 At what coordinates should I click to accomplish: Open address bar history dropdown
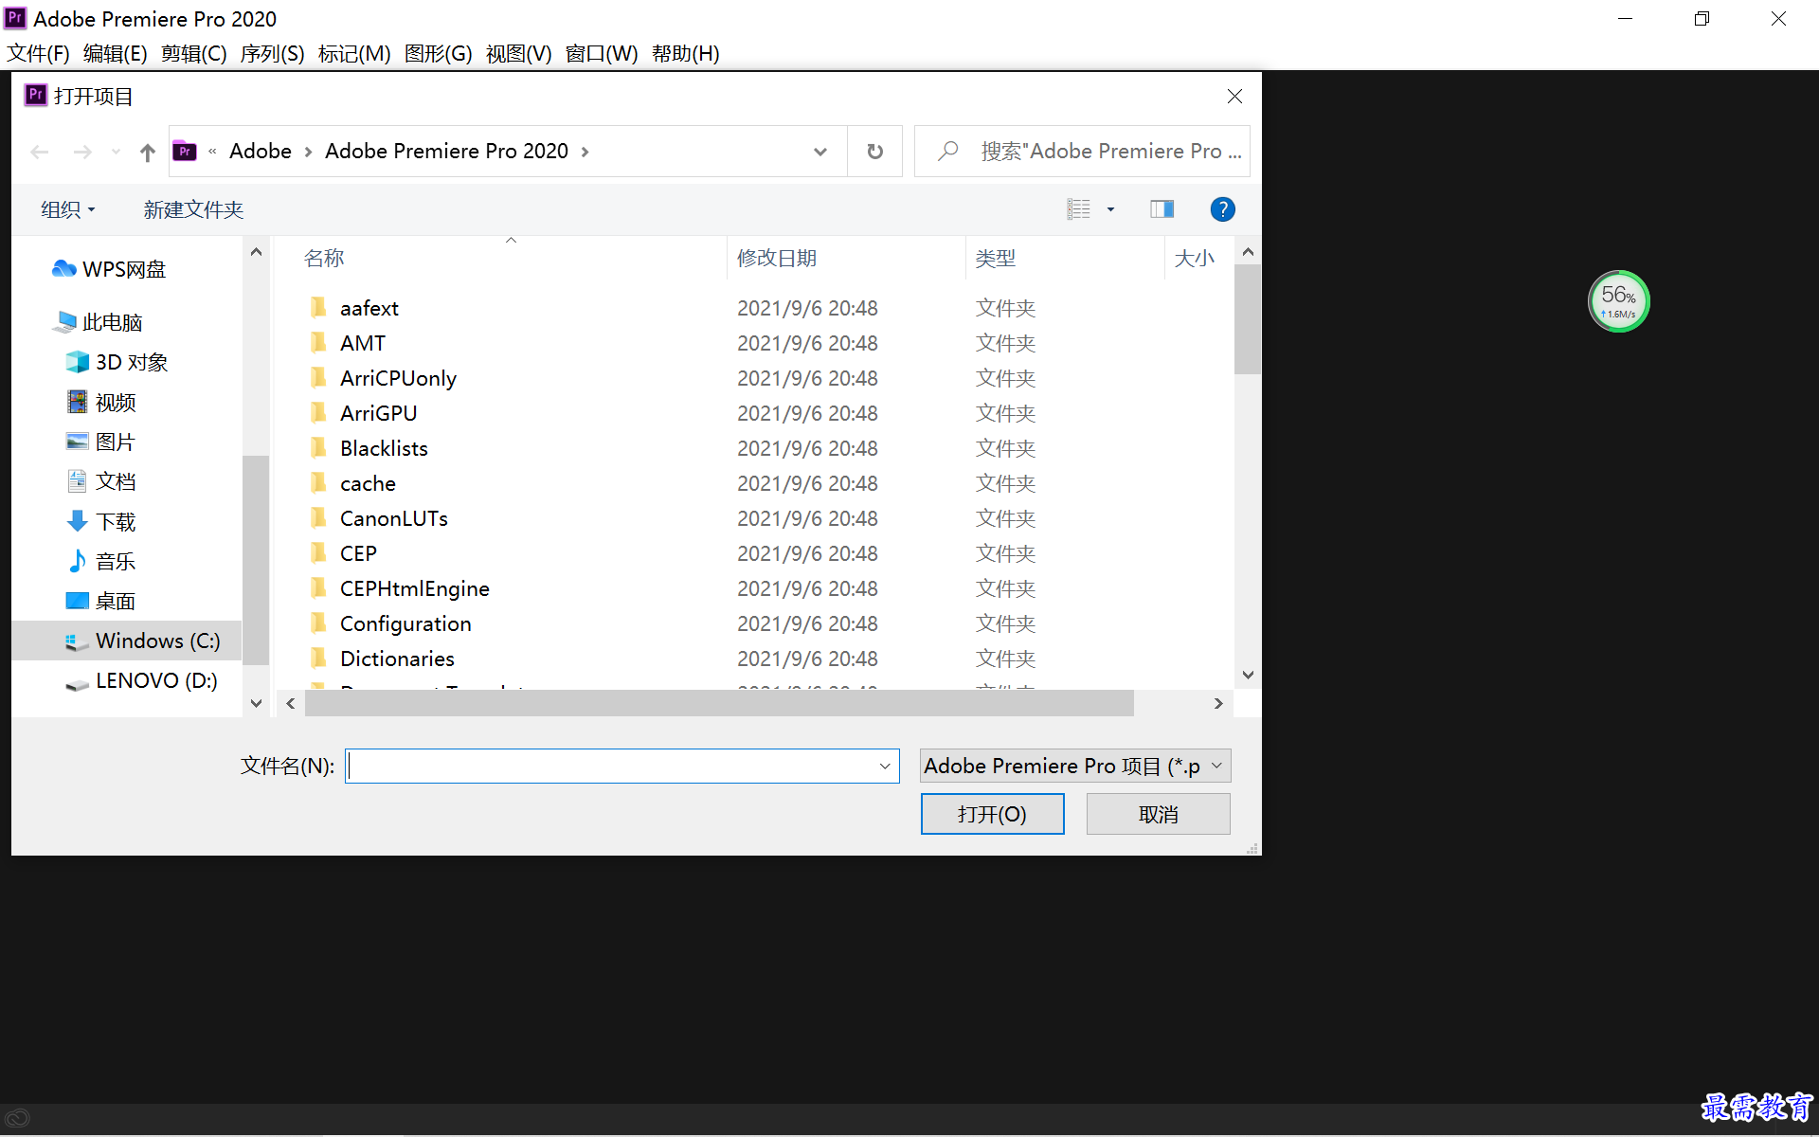pos(820,152)
